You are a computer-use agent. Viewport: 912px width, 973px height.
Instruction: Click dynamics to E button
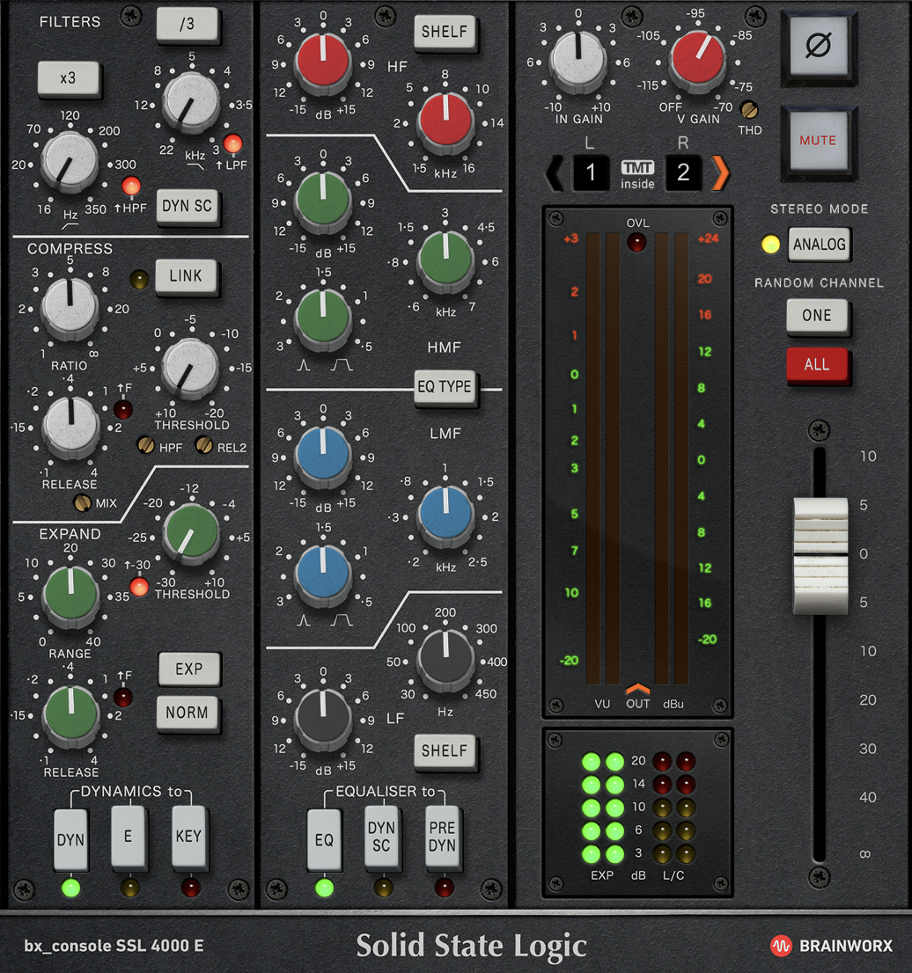click(129, 836)
